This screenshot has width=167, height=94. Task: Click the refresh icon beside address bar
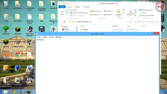tap(131, 22)
